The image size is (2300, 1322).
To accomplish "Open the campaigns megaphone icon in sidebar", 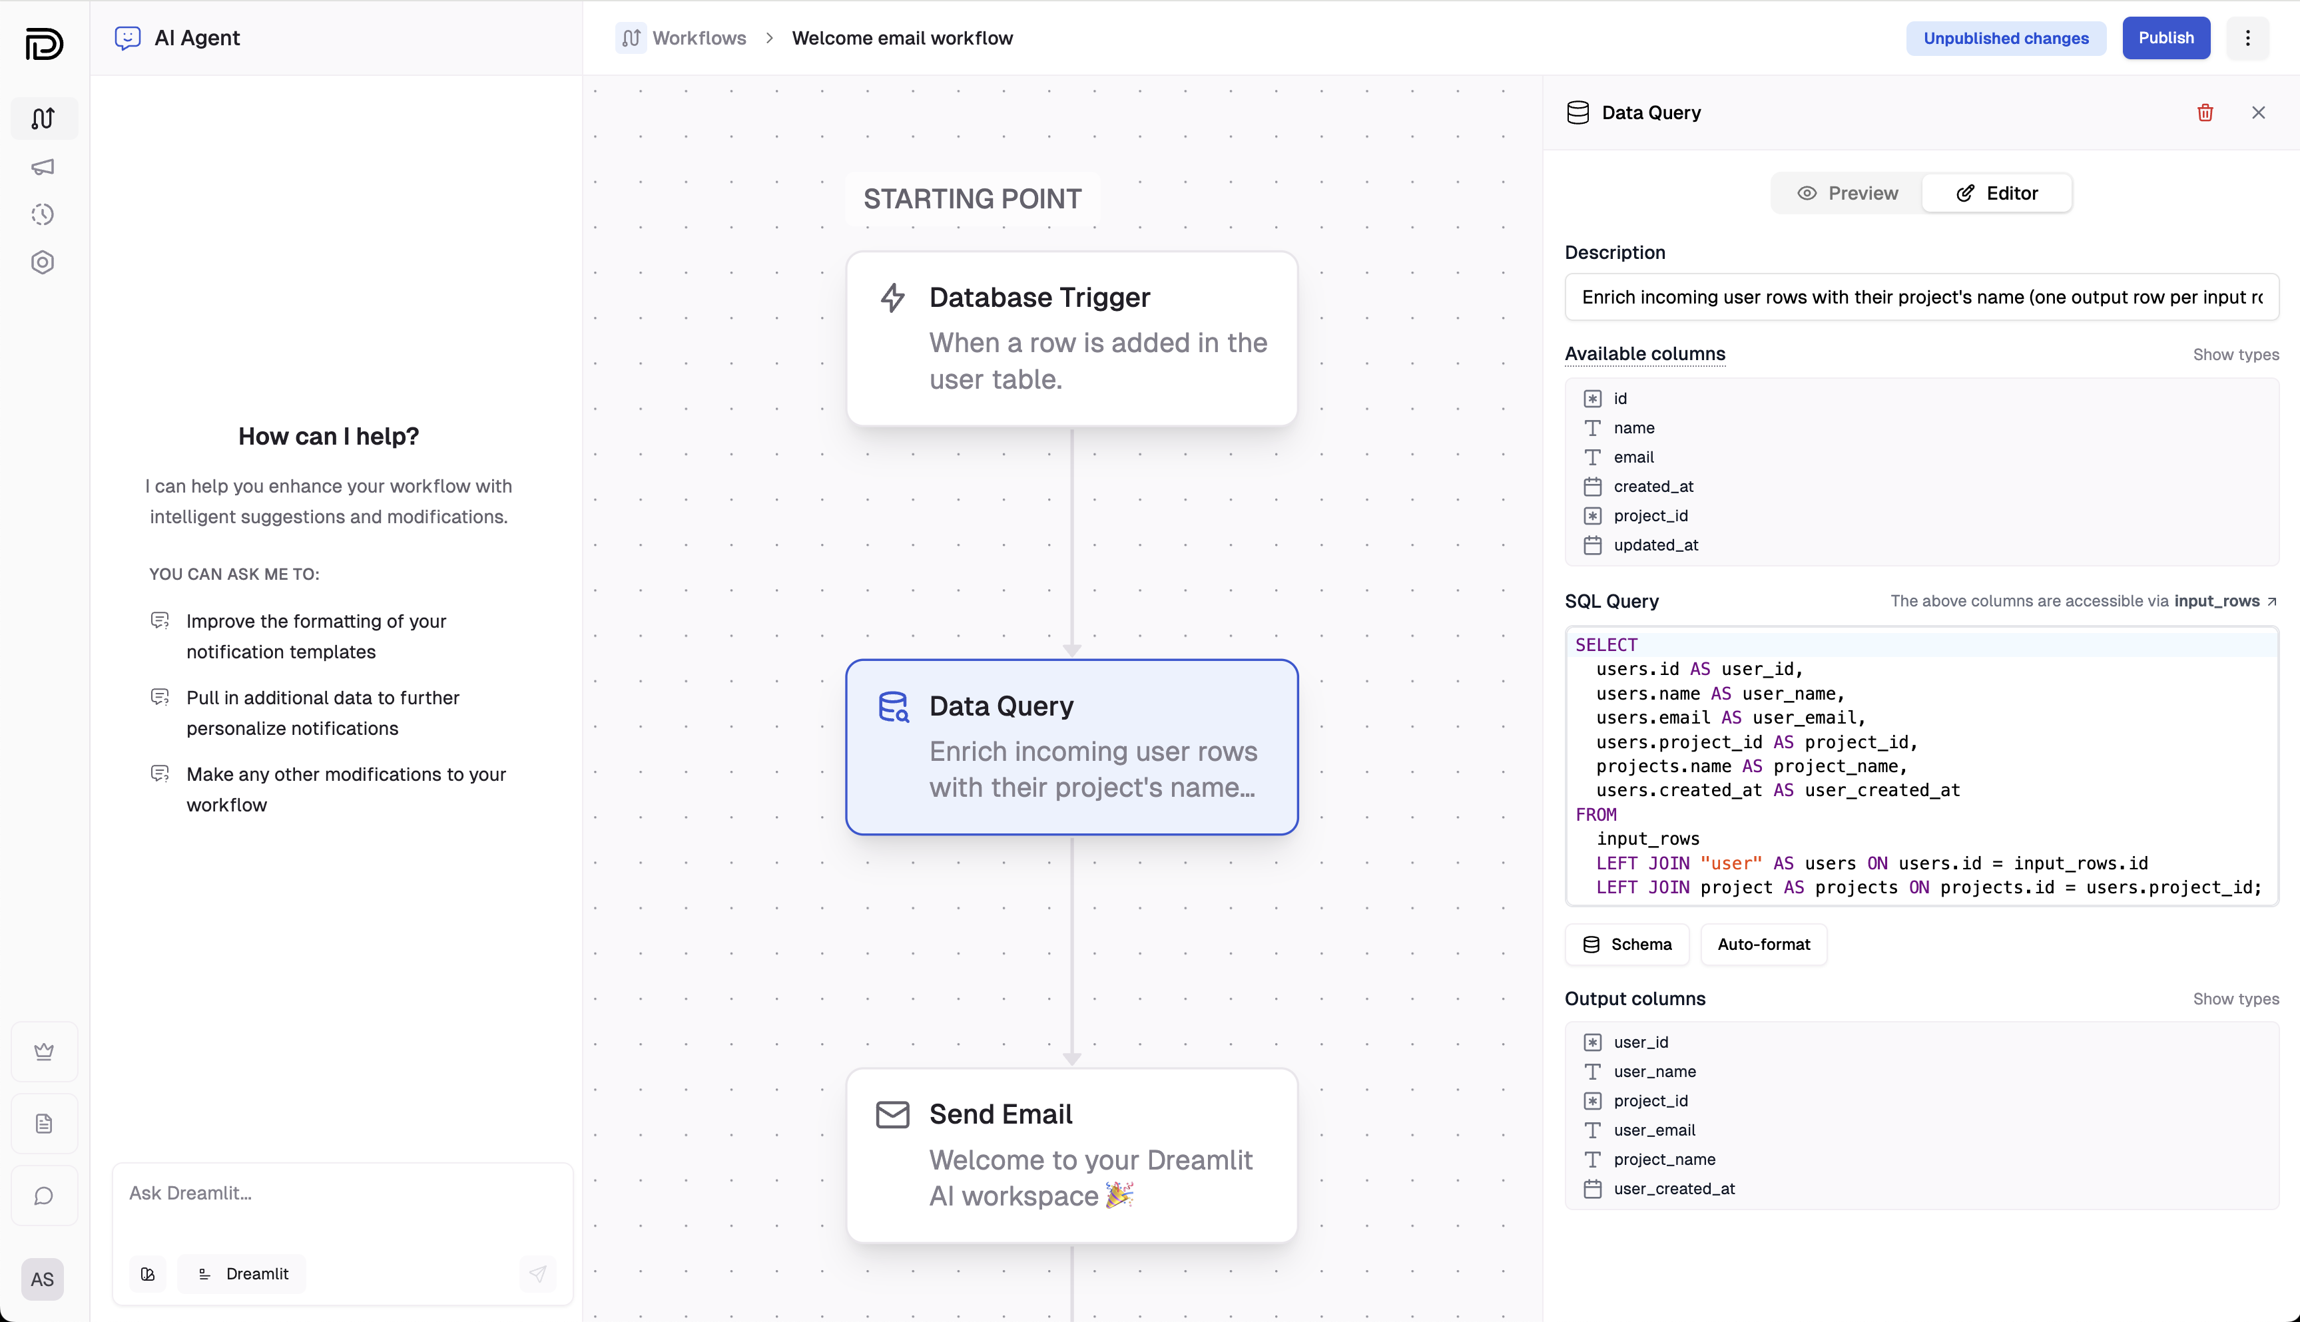I will point(43,167).
